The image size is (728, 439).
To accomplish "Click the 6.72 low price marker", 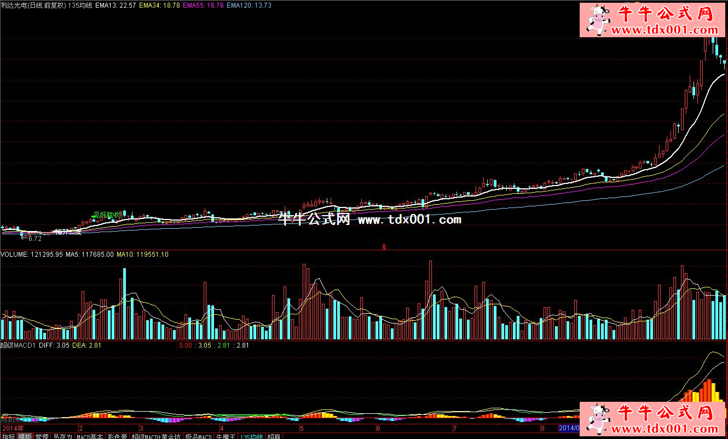I will point(34,238).
